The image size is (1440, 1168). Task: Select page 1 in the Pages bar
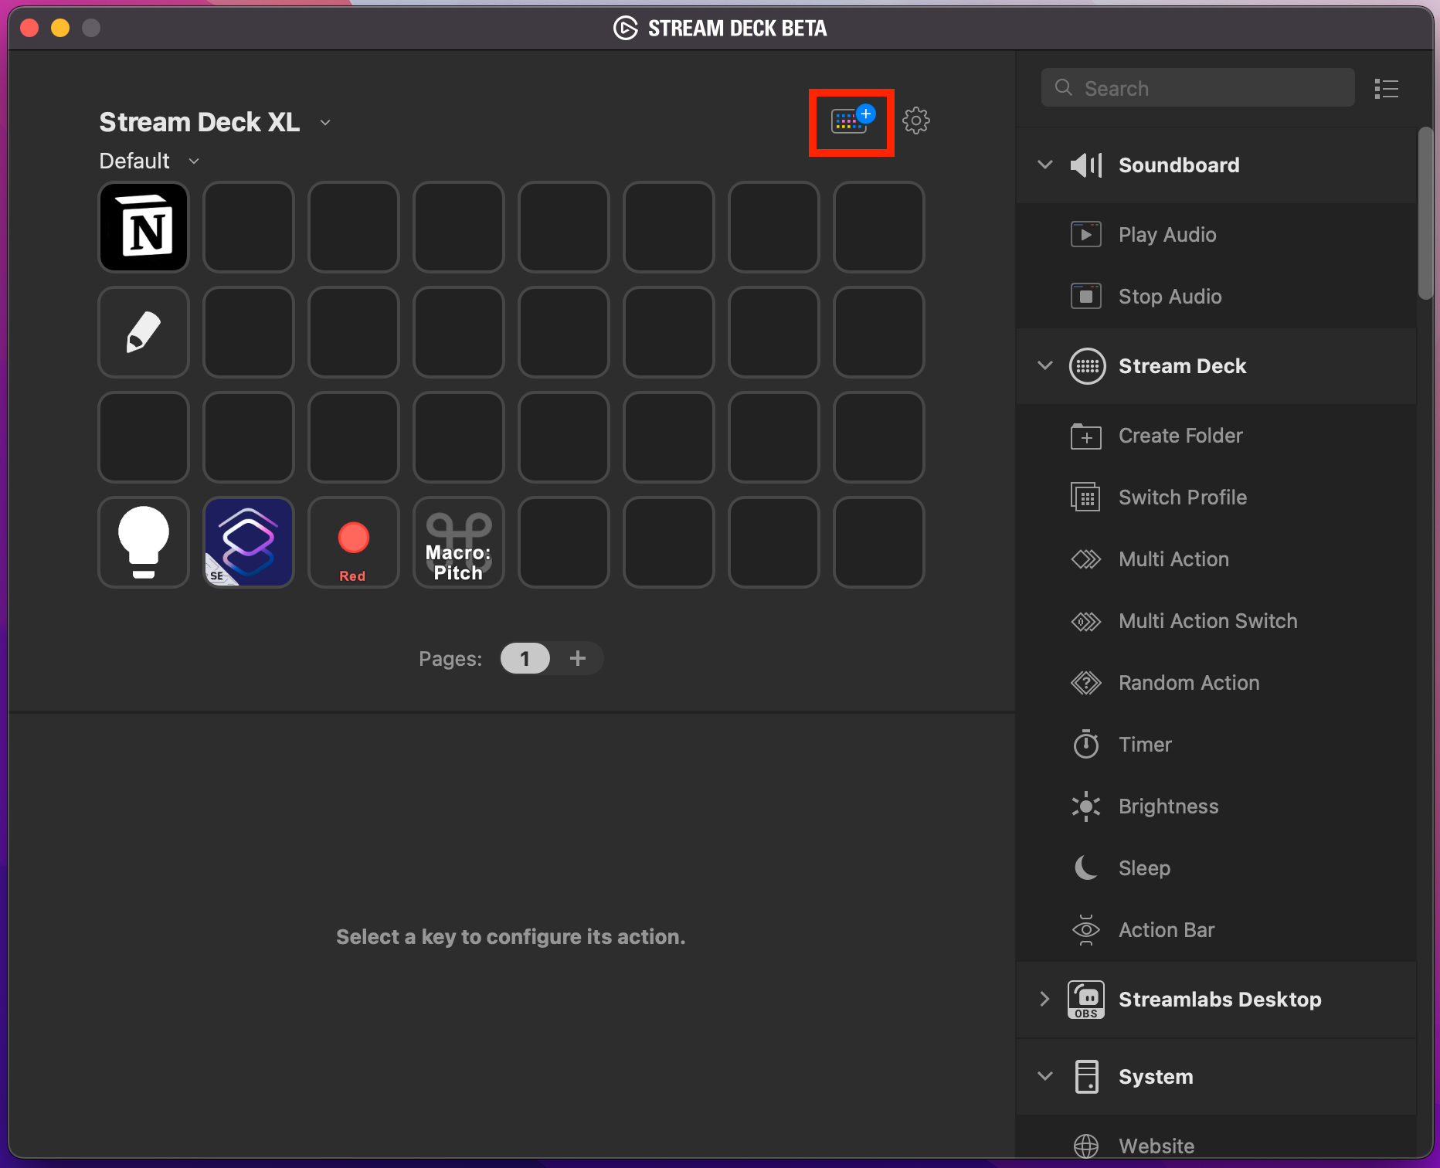(x=525, y=658)
